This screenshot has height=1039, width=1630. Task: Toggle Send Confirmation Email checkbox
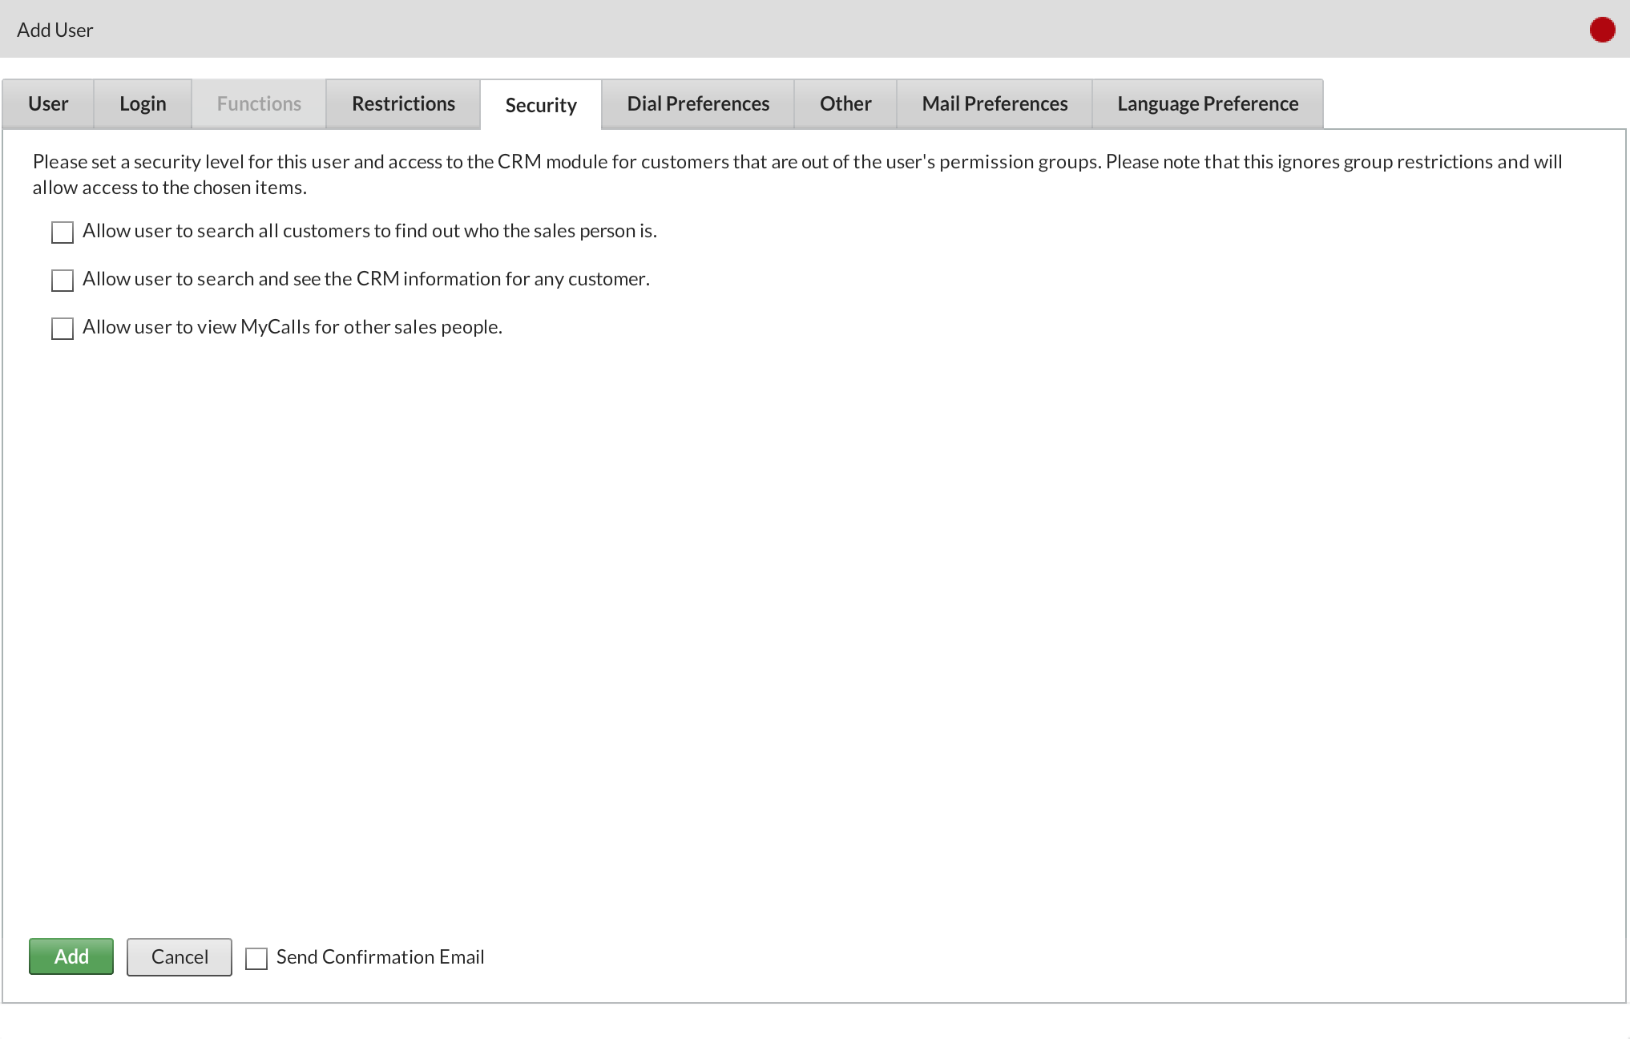pyautogui.click(x=256, y=957)
